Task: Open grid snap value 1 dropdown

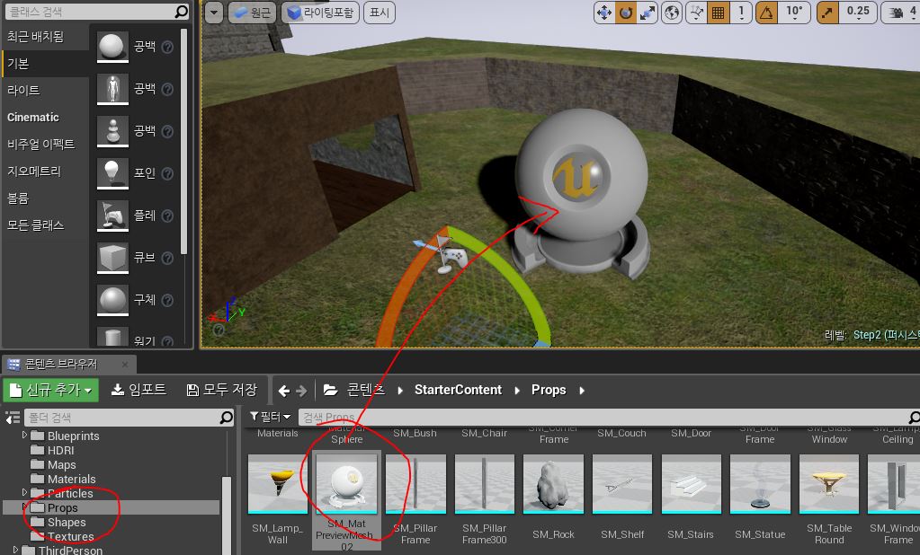Action: (741, 13)
